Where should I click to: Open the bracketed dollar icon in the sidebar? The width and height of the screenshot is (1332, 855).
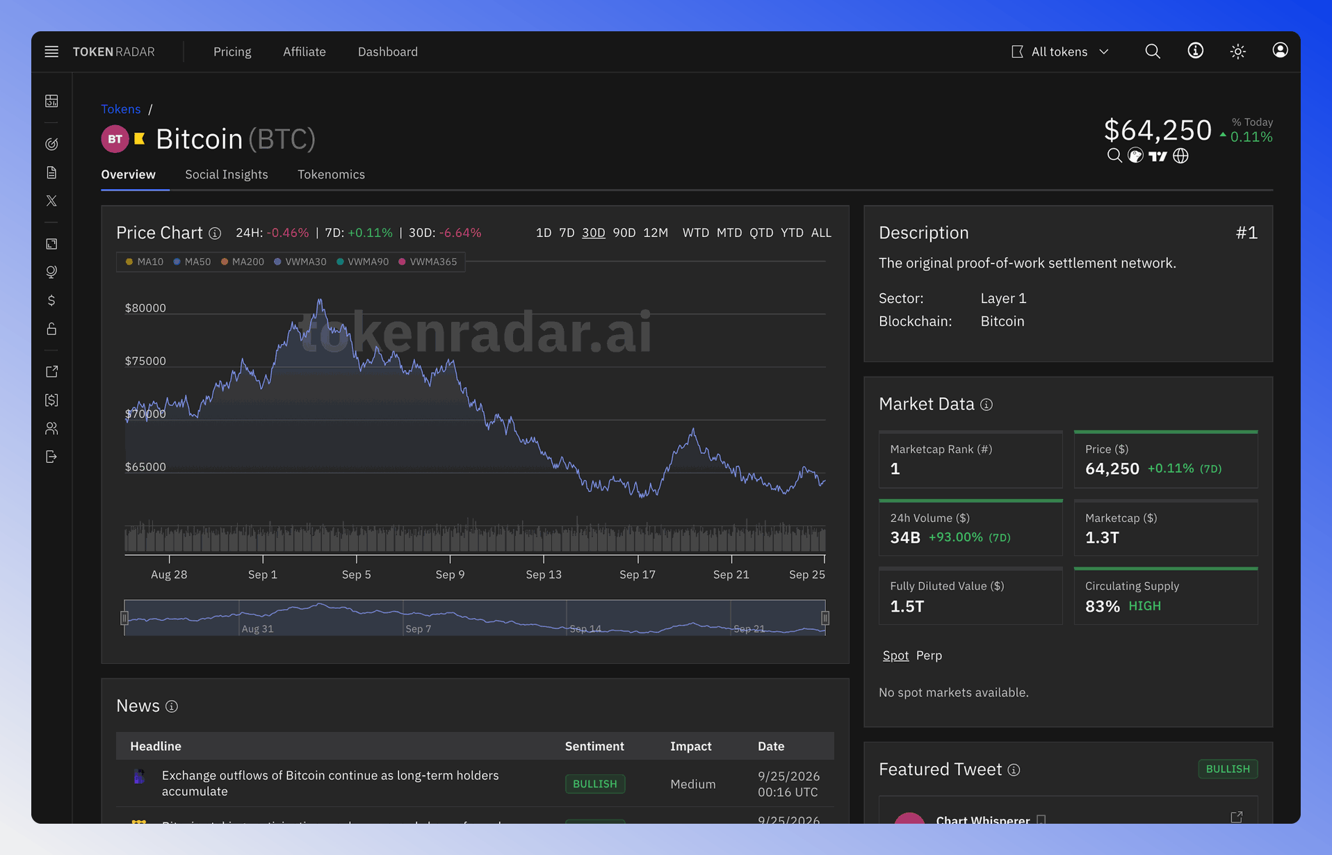[x=51, y=400]
